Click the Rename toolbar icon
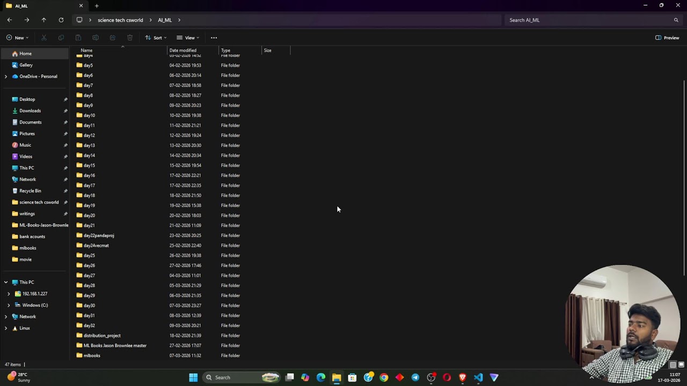Image resolution: width=687 pixels, height=386 pixels. [x=96, y=38]
